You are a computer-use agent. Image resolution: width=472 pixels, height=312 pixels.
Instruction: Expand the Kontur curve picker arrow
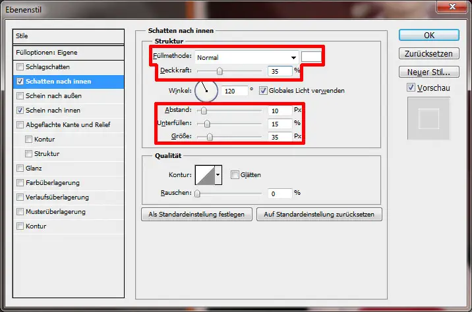point(218,174)
